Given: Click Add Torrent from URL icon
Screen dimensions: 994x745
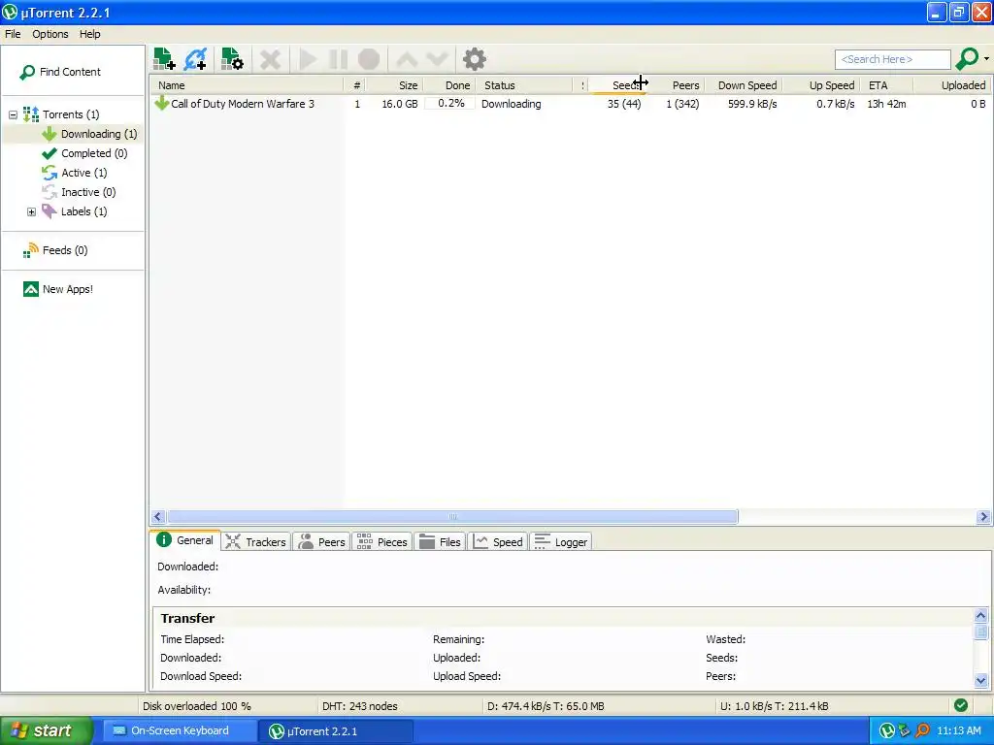Looking at the screenshot, I should pyautogui.click(x=196, y=59).
